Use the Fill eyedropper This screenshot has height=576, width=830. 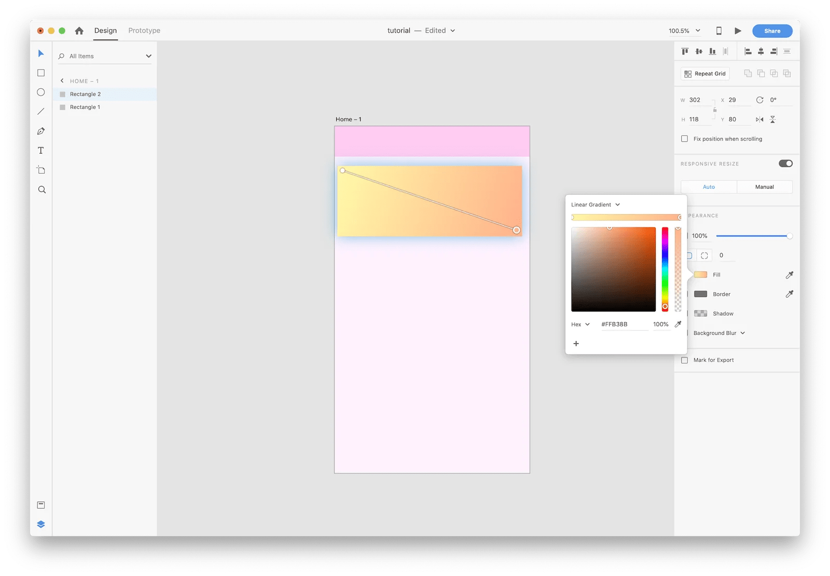tap(790, 275)
